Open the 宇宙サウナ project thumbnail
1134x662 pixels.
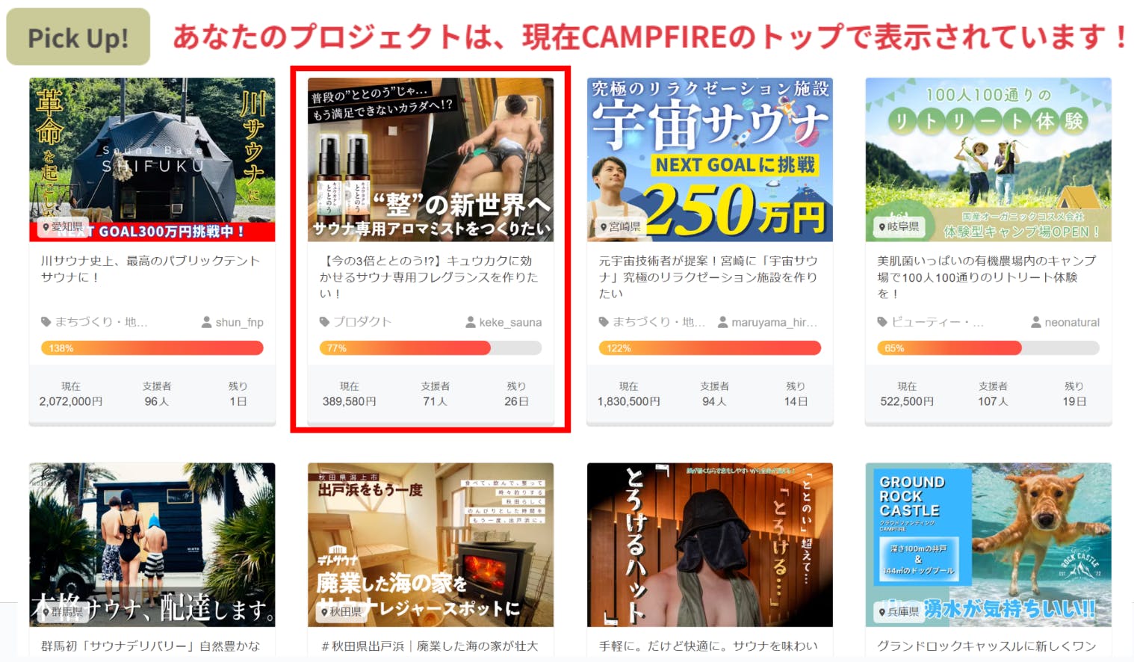pyautogui.click(x=709, y=159)
